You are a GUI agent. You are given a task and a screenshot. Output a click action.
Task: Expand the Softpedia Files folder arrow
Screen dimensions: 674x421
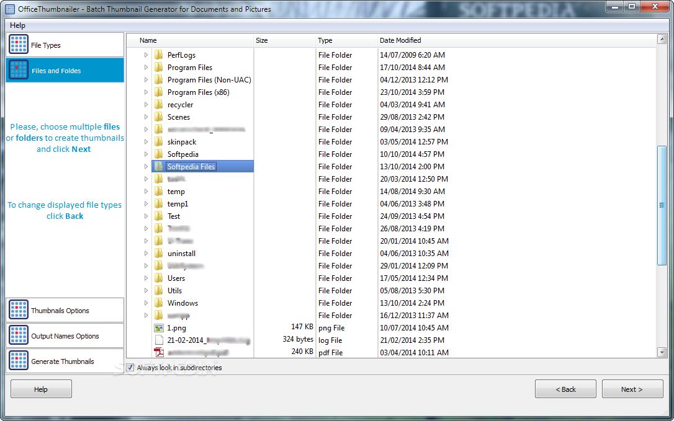click(146, 167)
